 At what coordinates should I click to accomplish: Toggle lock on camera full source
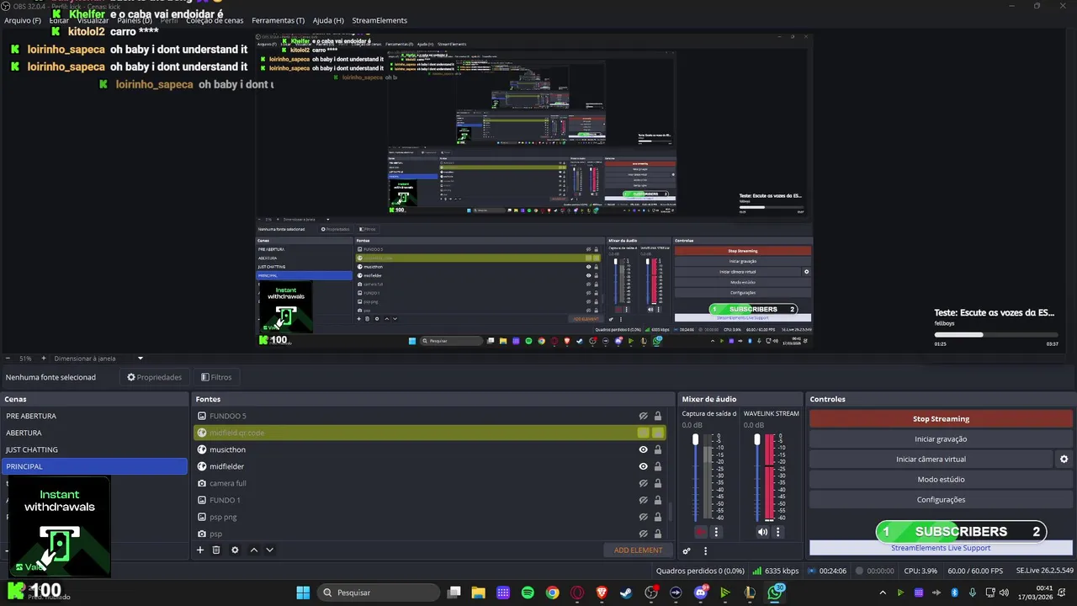click(x=658, y=483)
